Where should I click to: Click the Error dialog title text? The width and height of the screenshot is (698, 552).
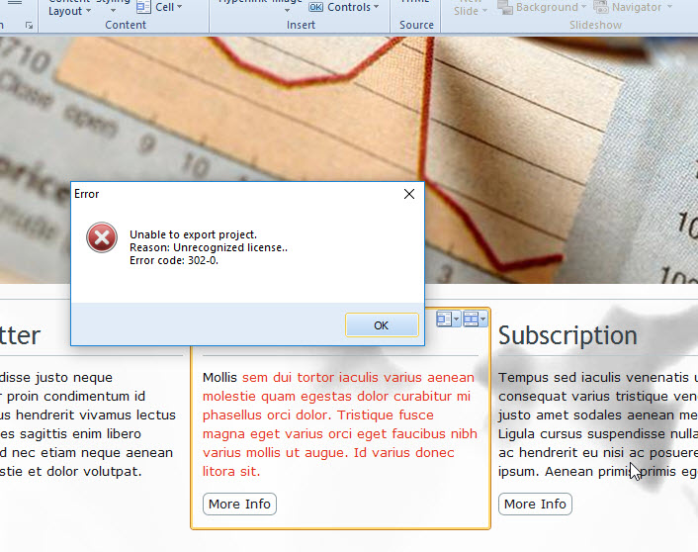pyautogui.click(x=86, y=194)
